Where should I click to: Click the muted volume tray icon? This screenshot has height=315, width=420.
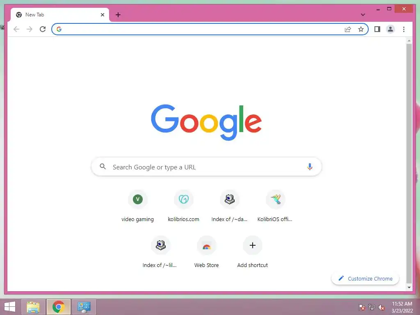coord(381,307)
